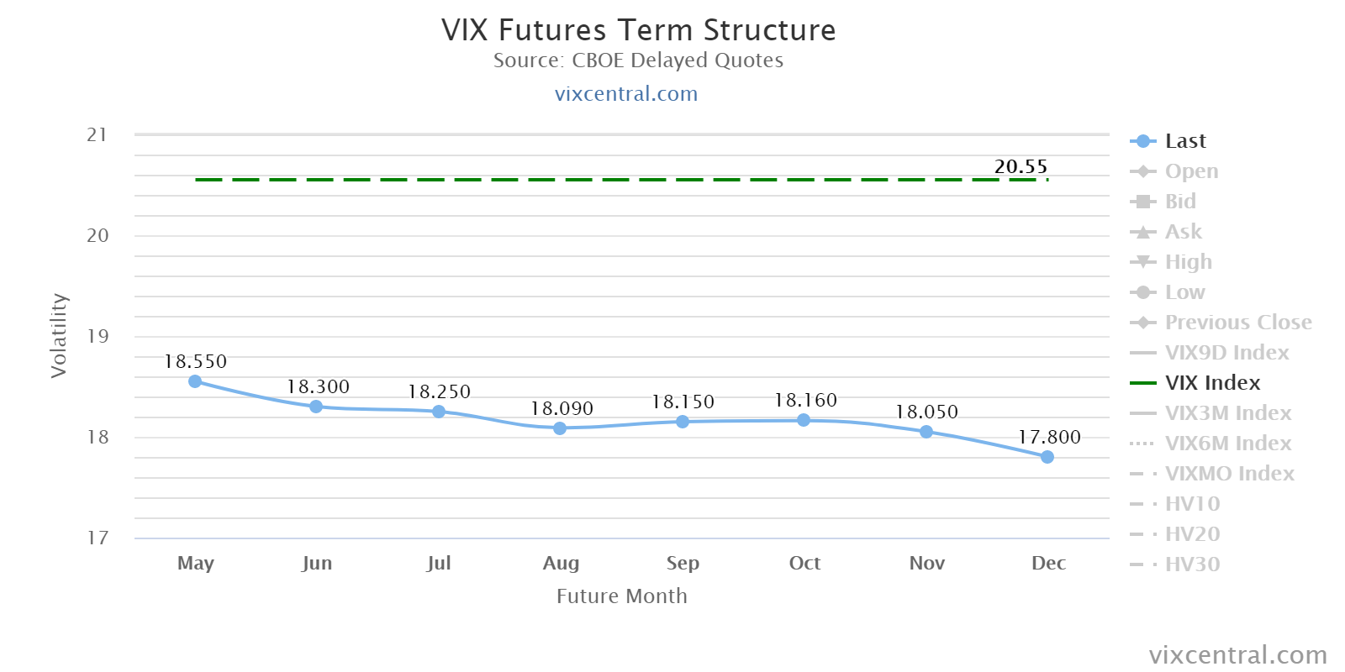
Task: Click the Aug data point at 18.090
Action: [560, 428]
